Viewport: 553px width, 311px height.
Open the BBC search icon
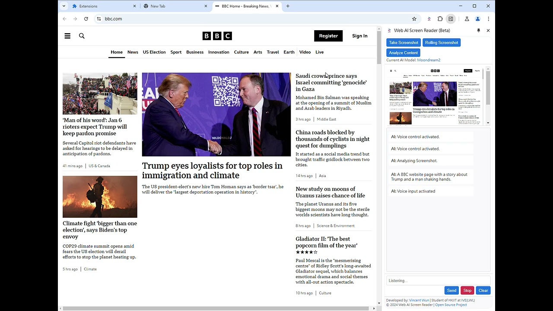coord(82,36)
